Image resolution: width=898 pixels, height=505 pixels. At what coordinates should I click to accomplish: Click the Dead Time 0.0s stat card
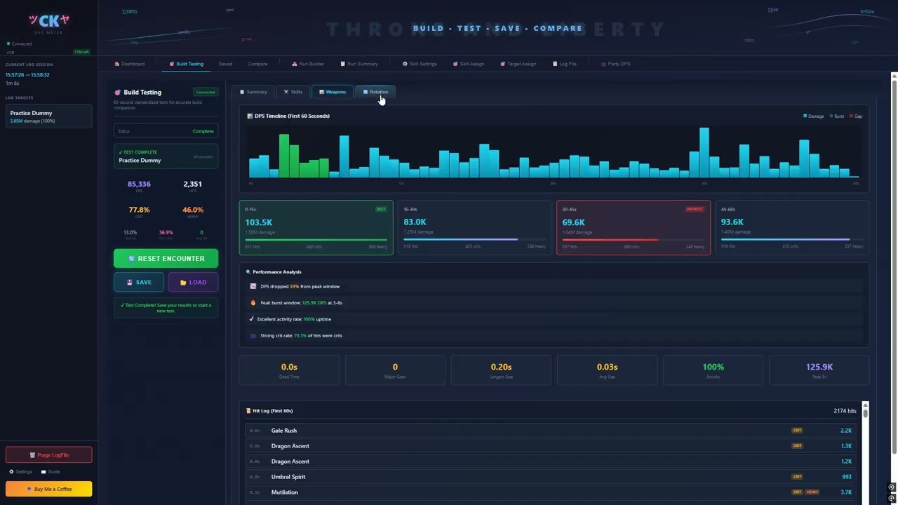(289, 370)
